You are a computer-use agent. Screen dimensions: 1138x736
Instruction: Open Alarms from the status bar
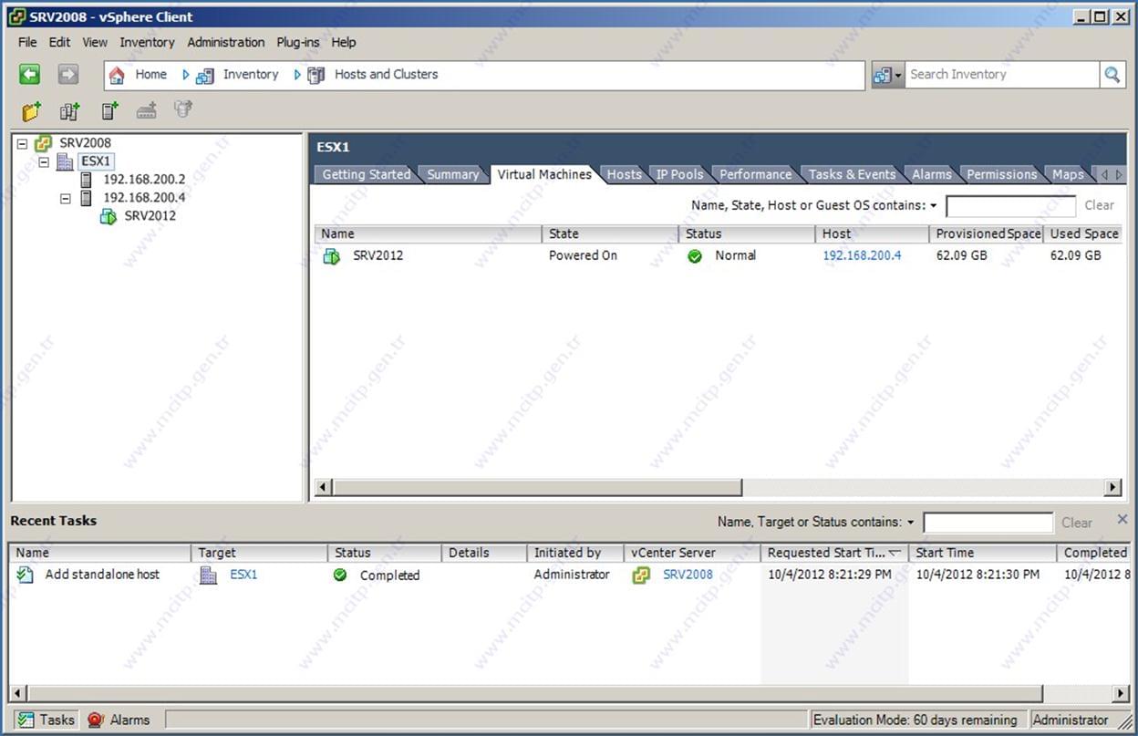tap(119, 720)
